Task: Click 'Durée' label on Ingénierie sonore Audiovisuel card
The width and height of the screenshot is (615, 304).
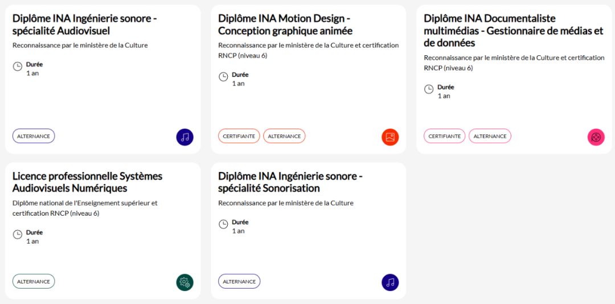Action: tap(35, 64)
